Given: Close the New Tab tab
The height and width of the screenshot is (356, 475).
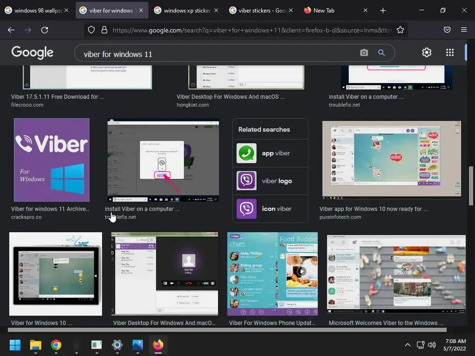Looking at the screenshot, I should click(366, 10).
